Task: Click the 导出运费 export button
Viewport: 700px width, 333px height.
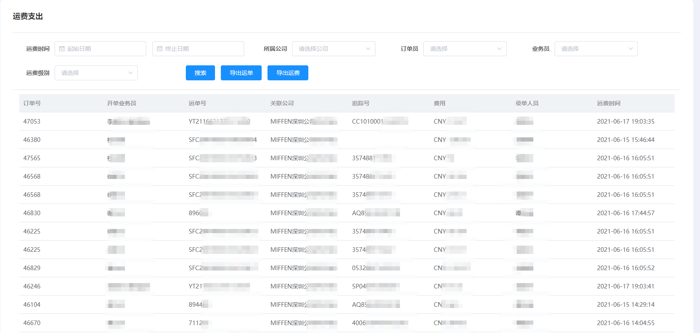Action: 288,73
